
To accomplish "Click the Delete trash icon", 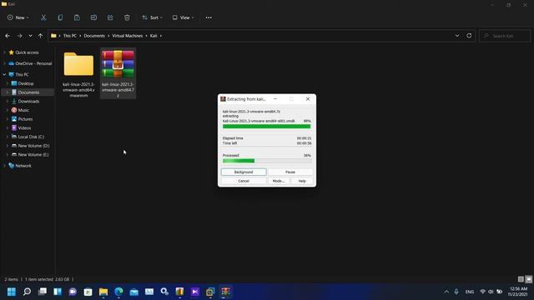I will [127, 17].
